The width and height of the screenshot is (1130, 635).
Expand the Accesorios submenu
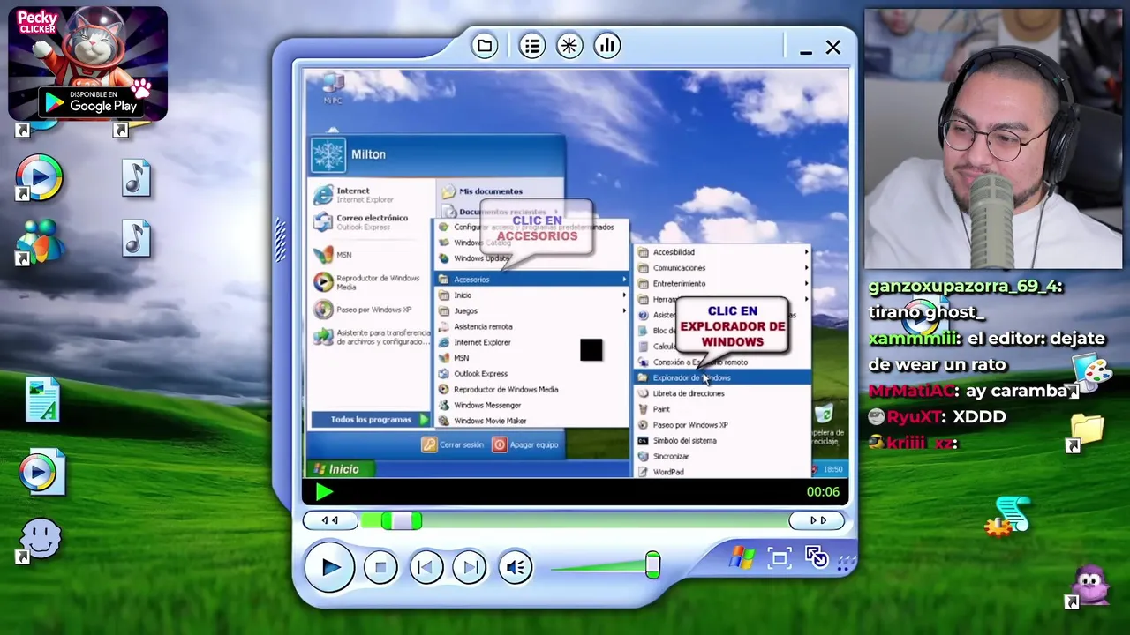(x=532, y=280)
